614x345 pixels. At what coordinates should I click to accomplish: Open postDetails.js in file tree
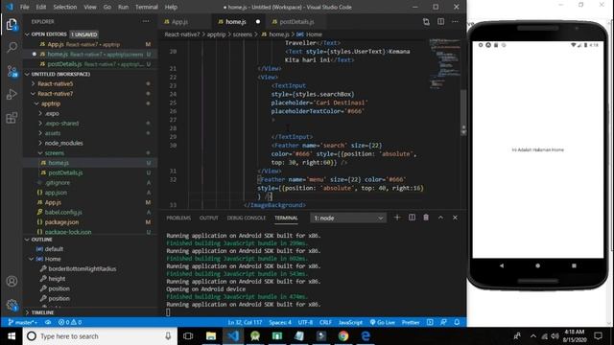pos(65,172)
